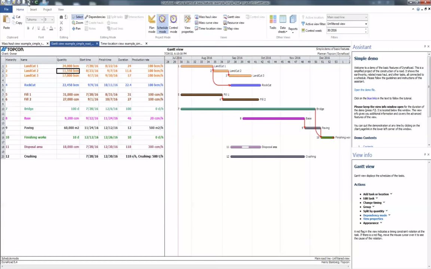Increase Control week with up arrow
The image size is (431, 269).
click(x=366, y=29)
